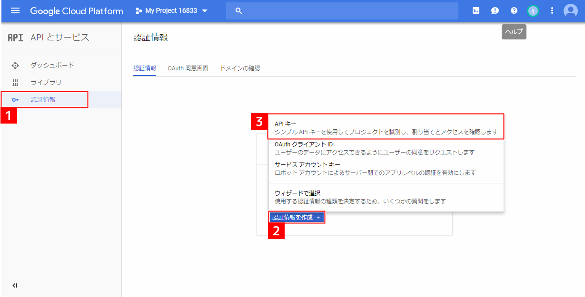
Task: Click the key icon in sidebar
Action: point(15,100)
